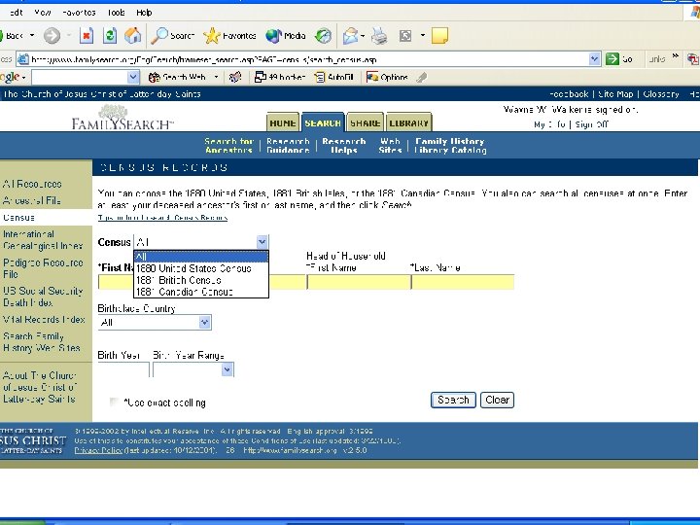Open the Favorites menu in menu bar
The height and width of the screenshot is (525, 700).
pos(79,13)
